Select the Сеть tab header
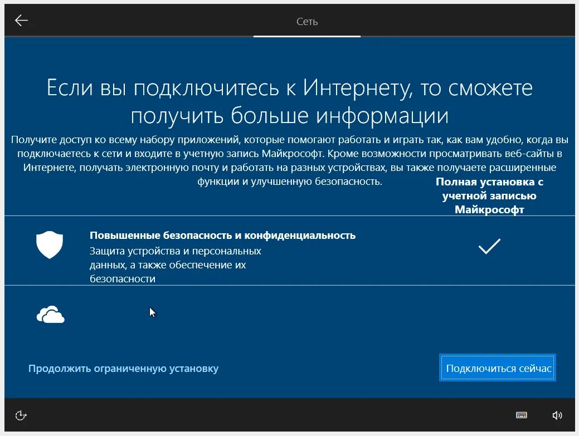Viewport: 579px width, 436px height. tap(307, 22)
